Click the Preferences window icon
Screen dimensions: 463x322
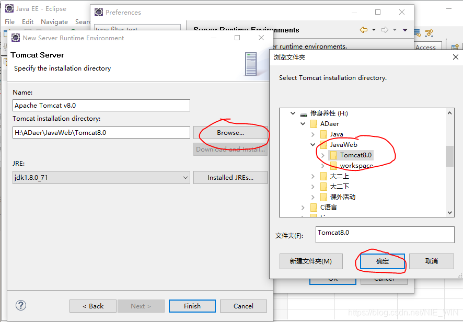coord(99,12)
